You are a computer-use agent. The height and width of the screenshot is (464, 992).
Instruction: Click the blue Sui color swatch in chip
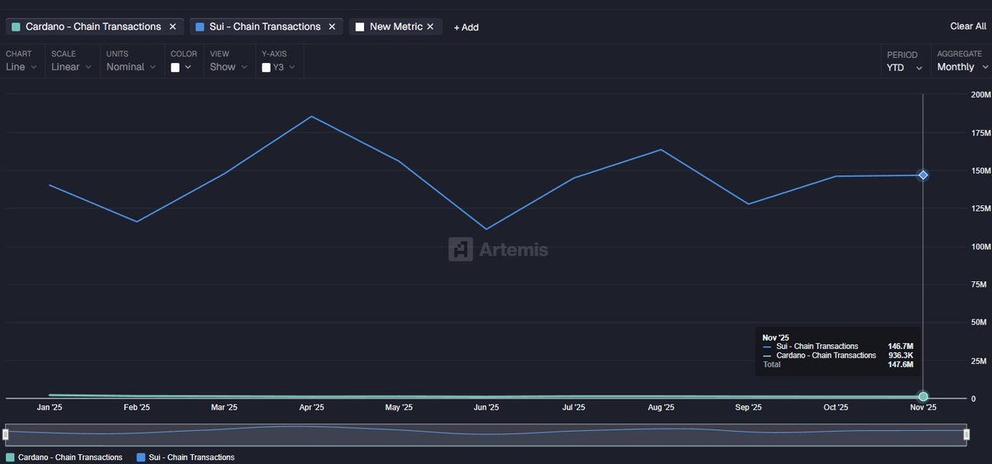point(200,27)
